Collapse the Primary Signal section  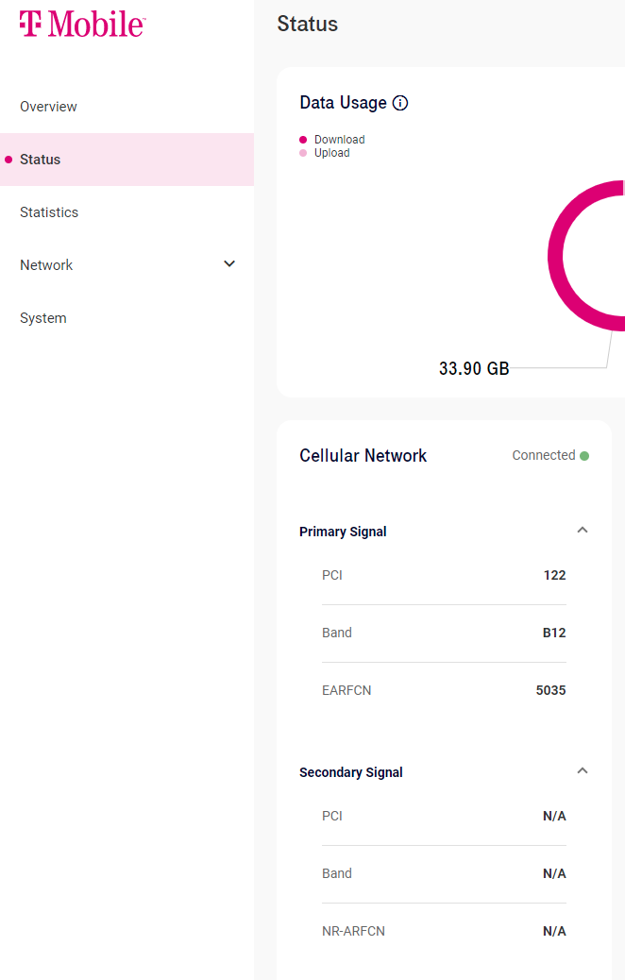pyautogui.click(x=583, y=530)
